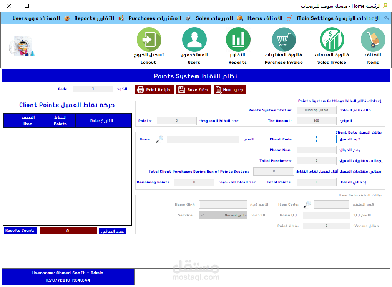Click the Phone Num field

(316, 150)
